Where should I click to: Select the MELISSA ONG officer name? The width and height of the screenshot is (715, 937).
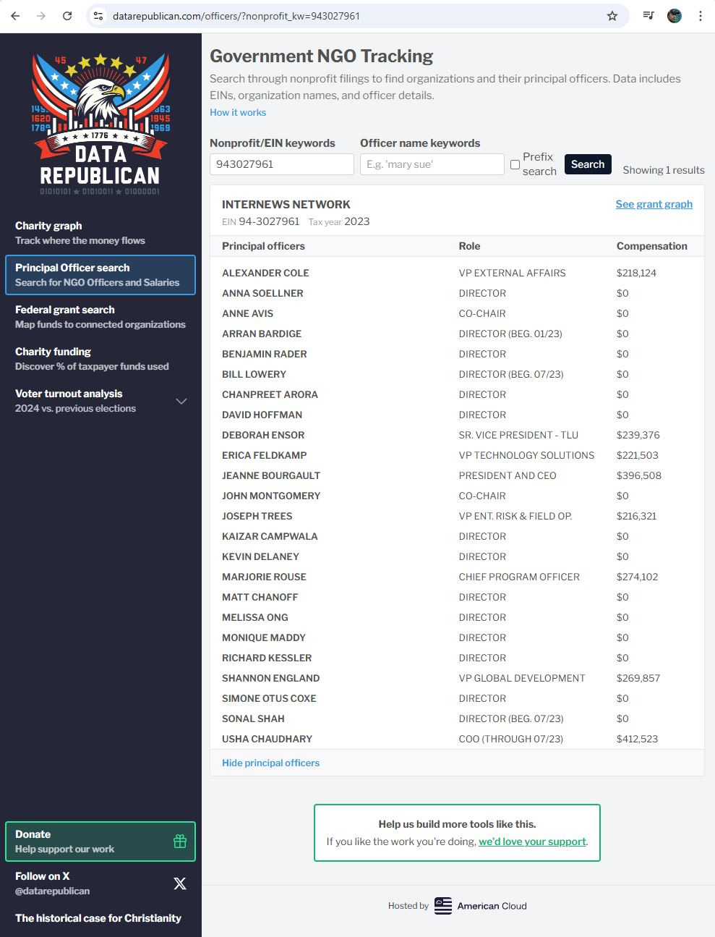click(x=255, y=617)
